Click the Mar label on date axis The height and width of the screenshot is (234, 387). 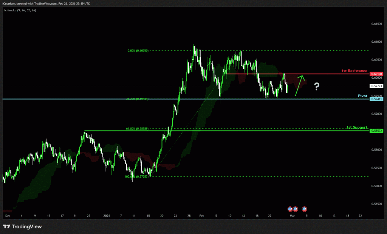(292, 215)
